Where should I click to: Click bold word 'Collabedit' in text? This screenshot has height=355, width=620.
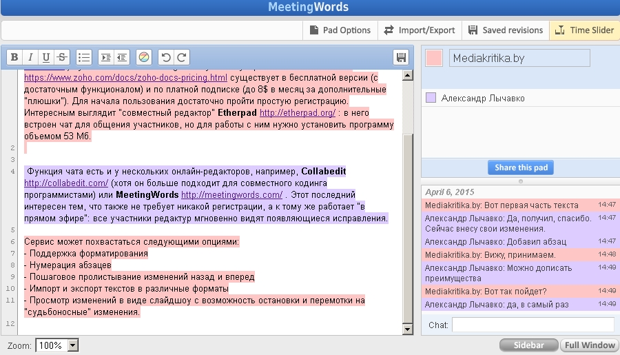tap(324, 172)
